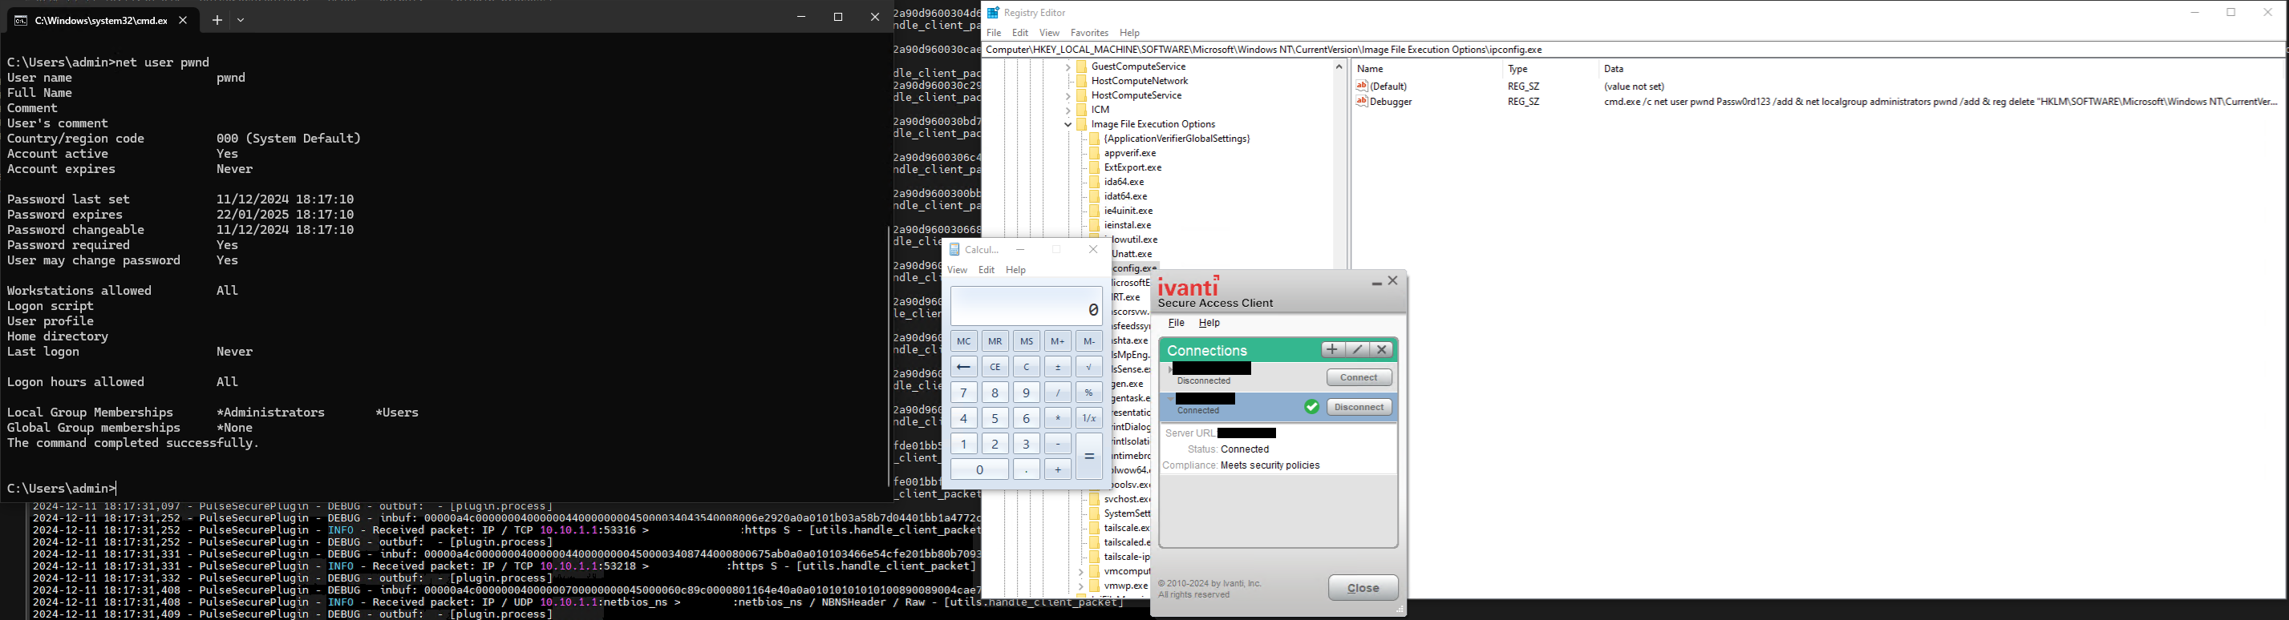Open the Ivanti client Help menu

click(x=1209, y=324)
